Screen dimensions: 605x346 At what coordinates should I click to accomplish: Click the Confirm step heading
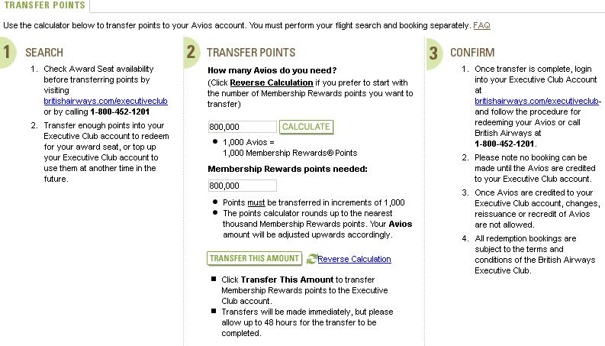click(472, 53)
